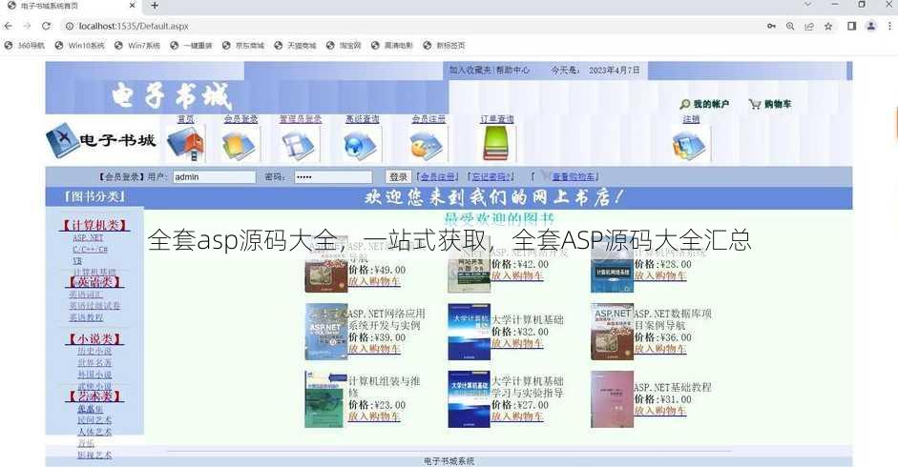Open the Win7系统 bookmark
The width and height of the screenshot is (898, 467).
(x=137, y=45)
